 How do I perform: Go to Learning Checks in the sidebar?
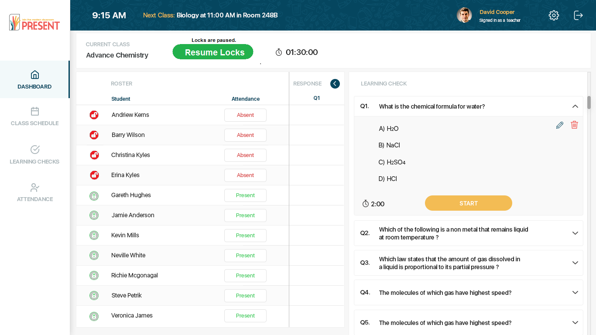click(34, 155)
